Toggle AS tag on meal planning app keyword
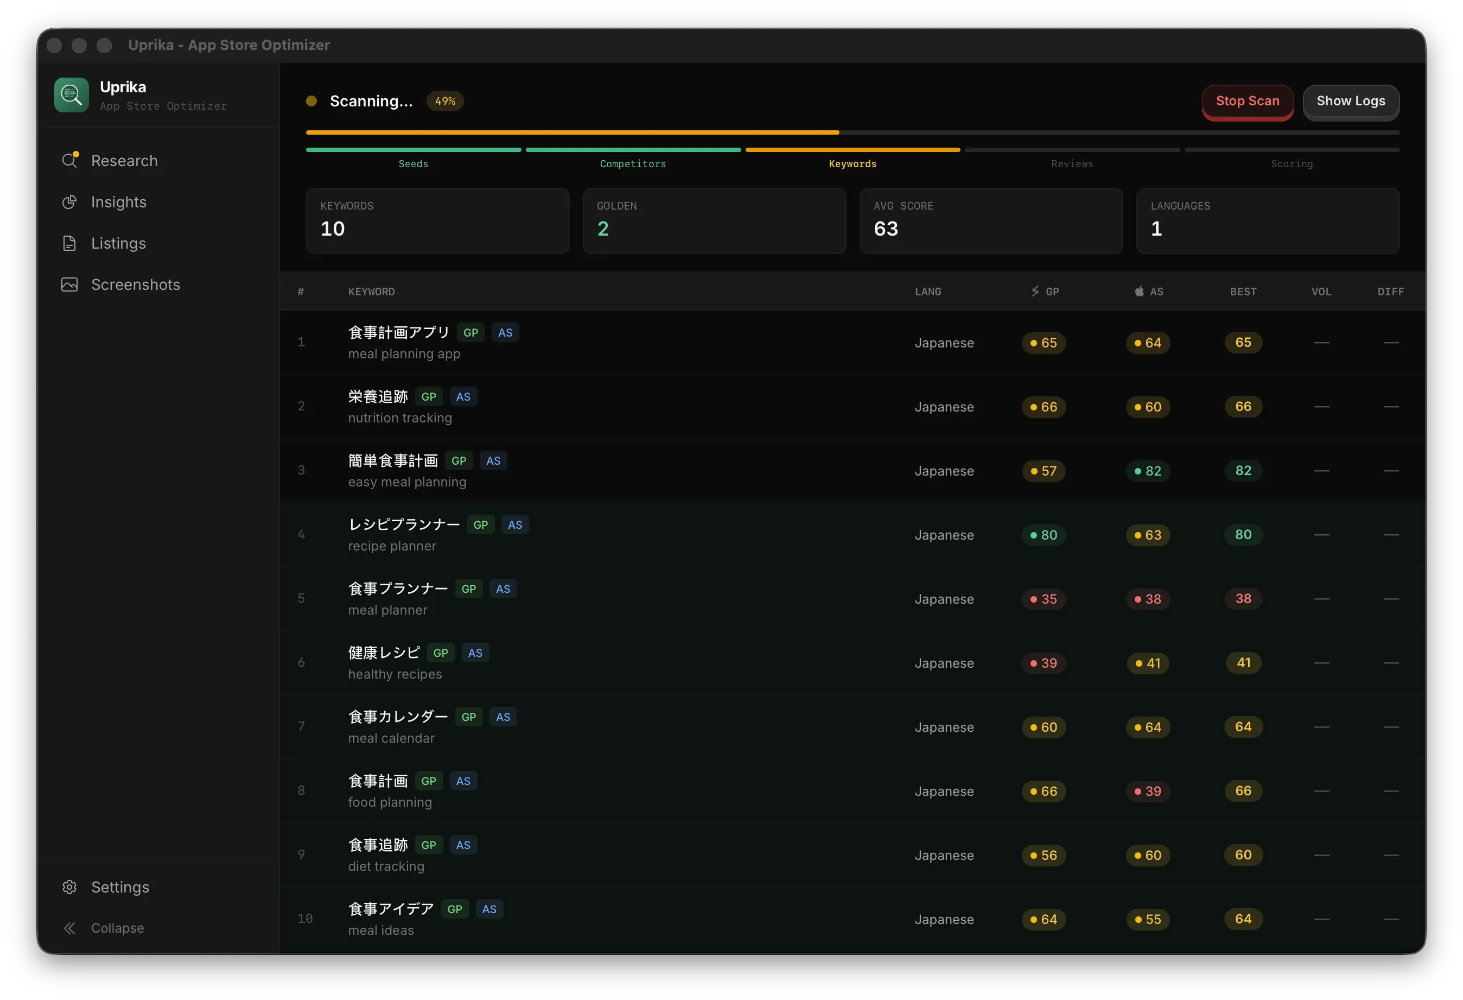This screenshot has width=1463, height=1000. tap(505, 332)
